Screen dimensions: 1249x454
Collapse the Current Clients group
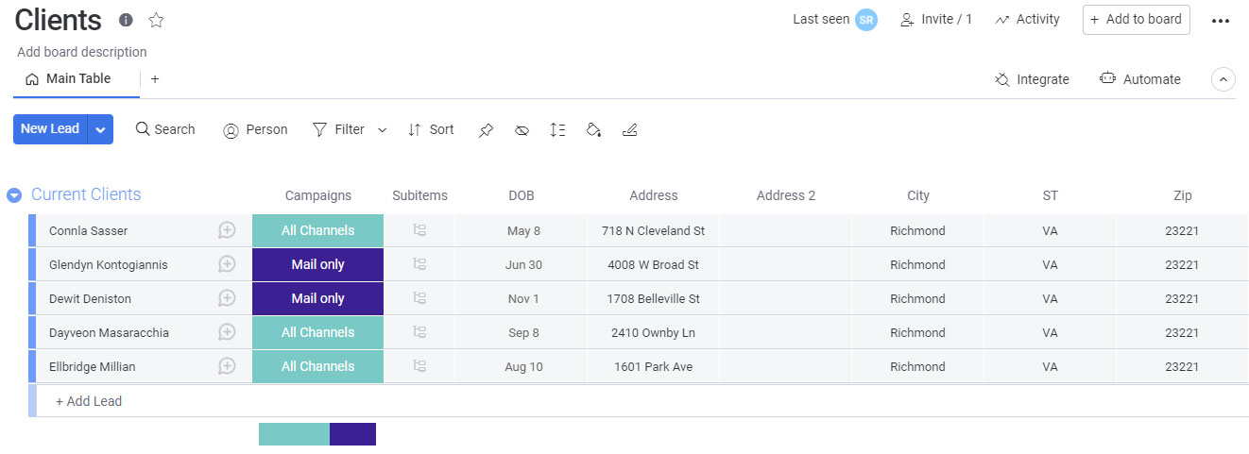[x=14, y=195]
